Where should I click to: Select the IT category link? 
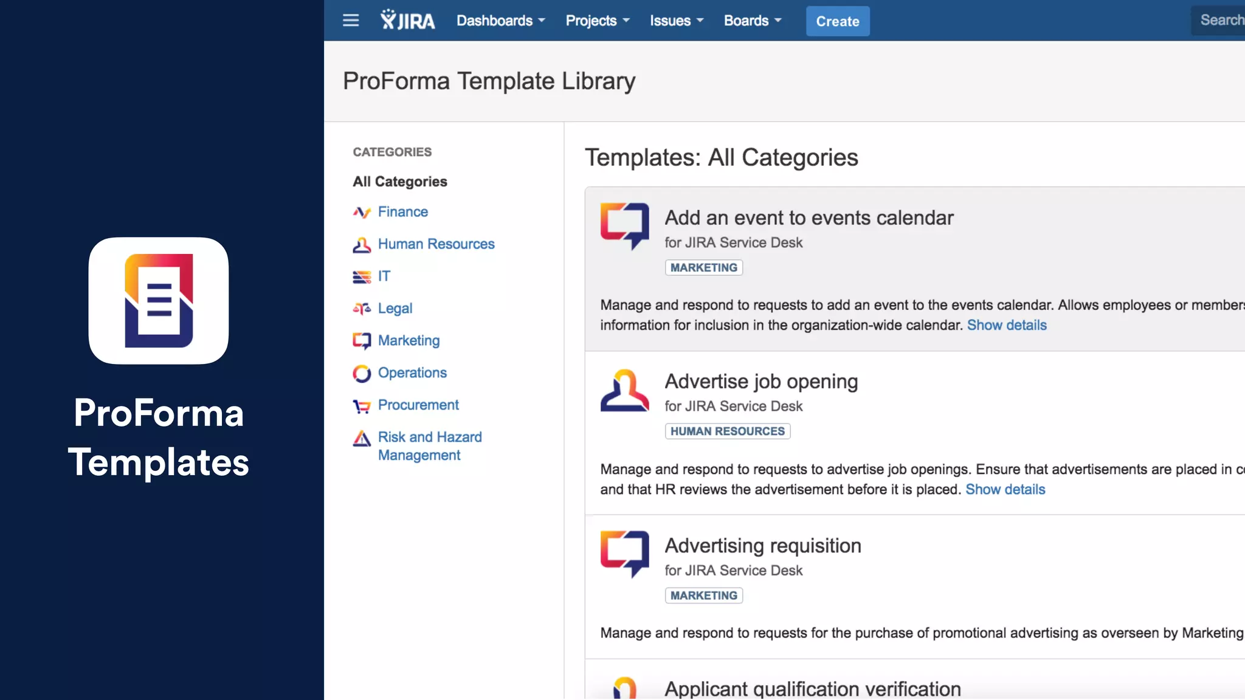(384, 276)
